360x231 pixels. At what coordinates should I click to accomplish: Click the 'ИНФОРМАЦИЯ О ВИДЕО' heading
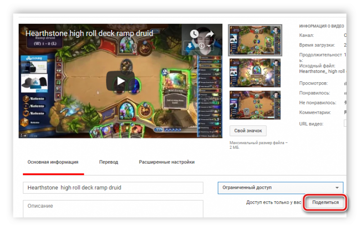[321, 26]
